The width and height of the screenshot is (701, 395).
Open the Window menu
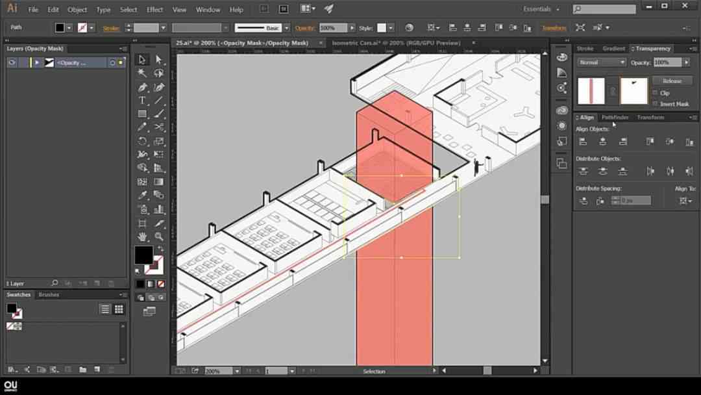click(208, 9)
